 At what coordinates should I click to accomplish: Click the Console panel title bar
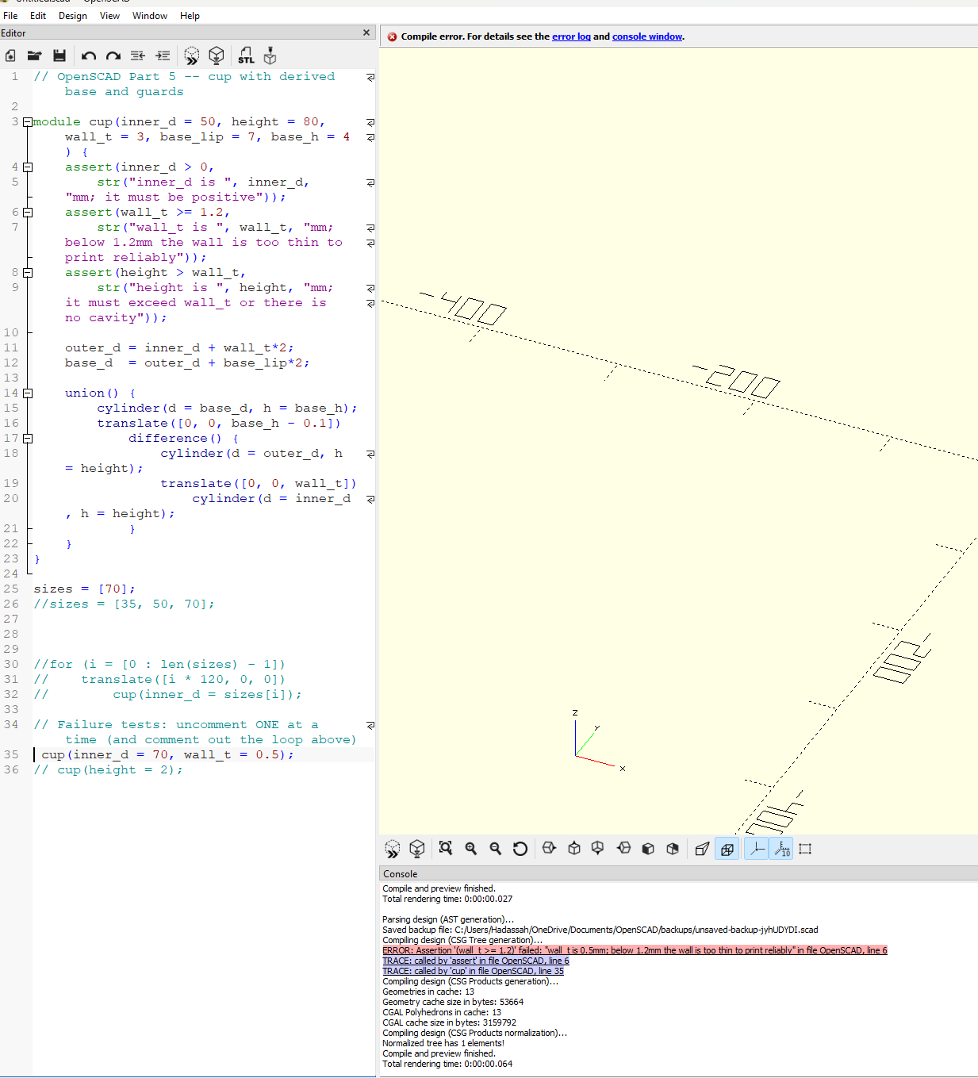click(679, 874)
